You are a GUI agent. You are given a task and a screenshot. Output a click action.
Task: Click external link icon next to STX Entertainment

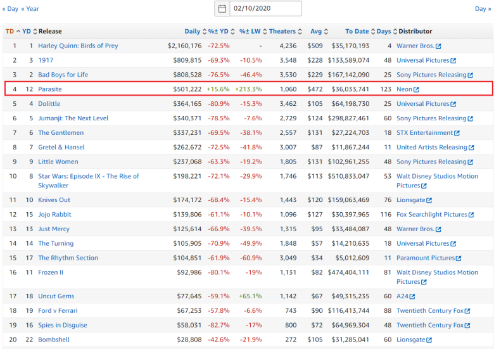(457, 133)
